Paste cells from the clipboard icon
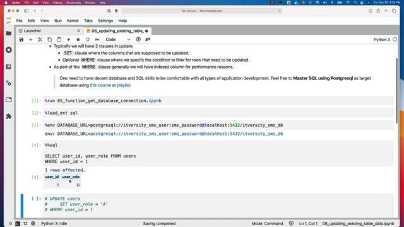 click(59, 40)
